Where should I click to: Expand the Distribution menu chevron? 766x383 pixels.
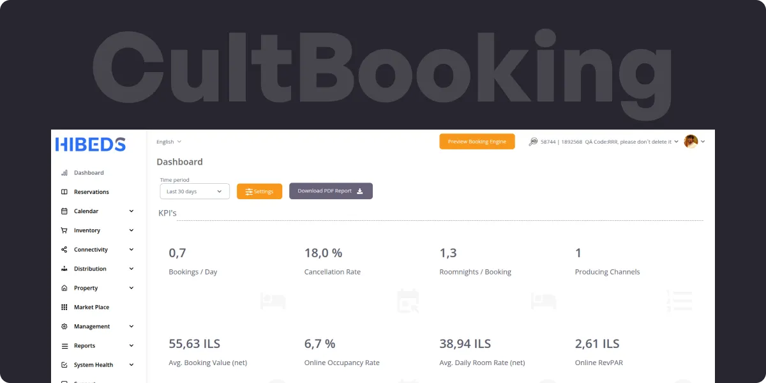click(x=131, y=269)
